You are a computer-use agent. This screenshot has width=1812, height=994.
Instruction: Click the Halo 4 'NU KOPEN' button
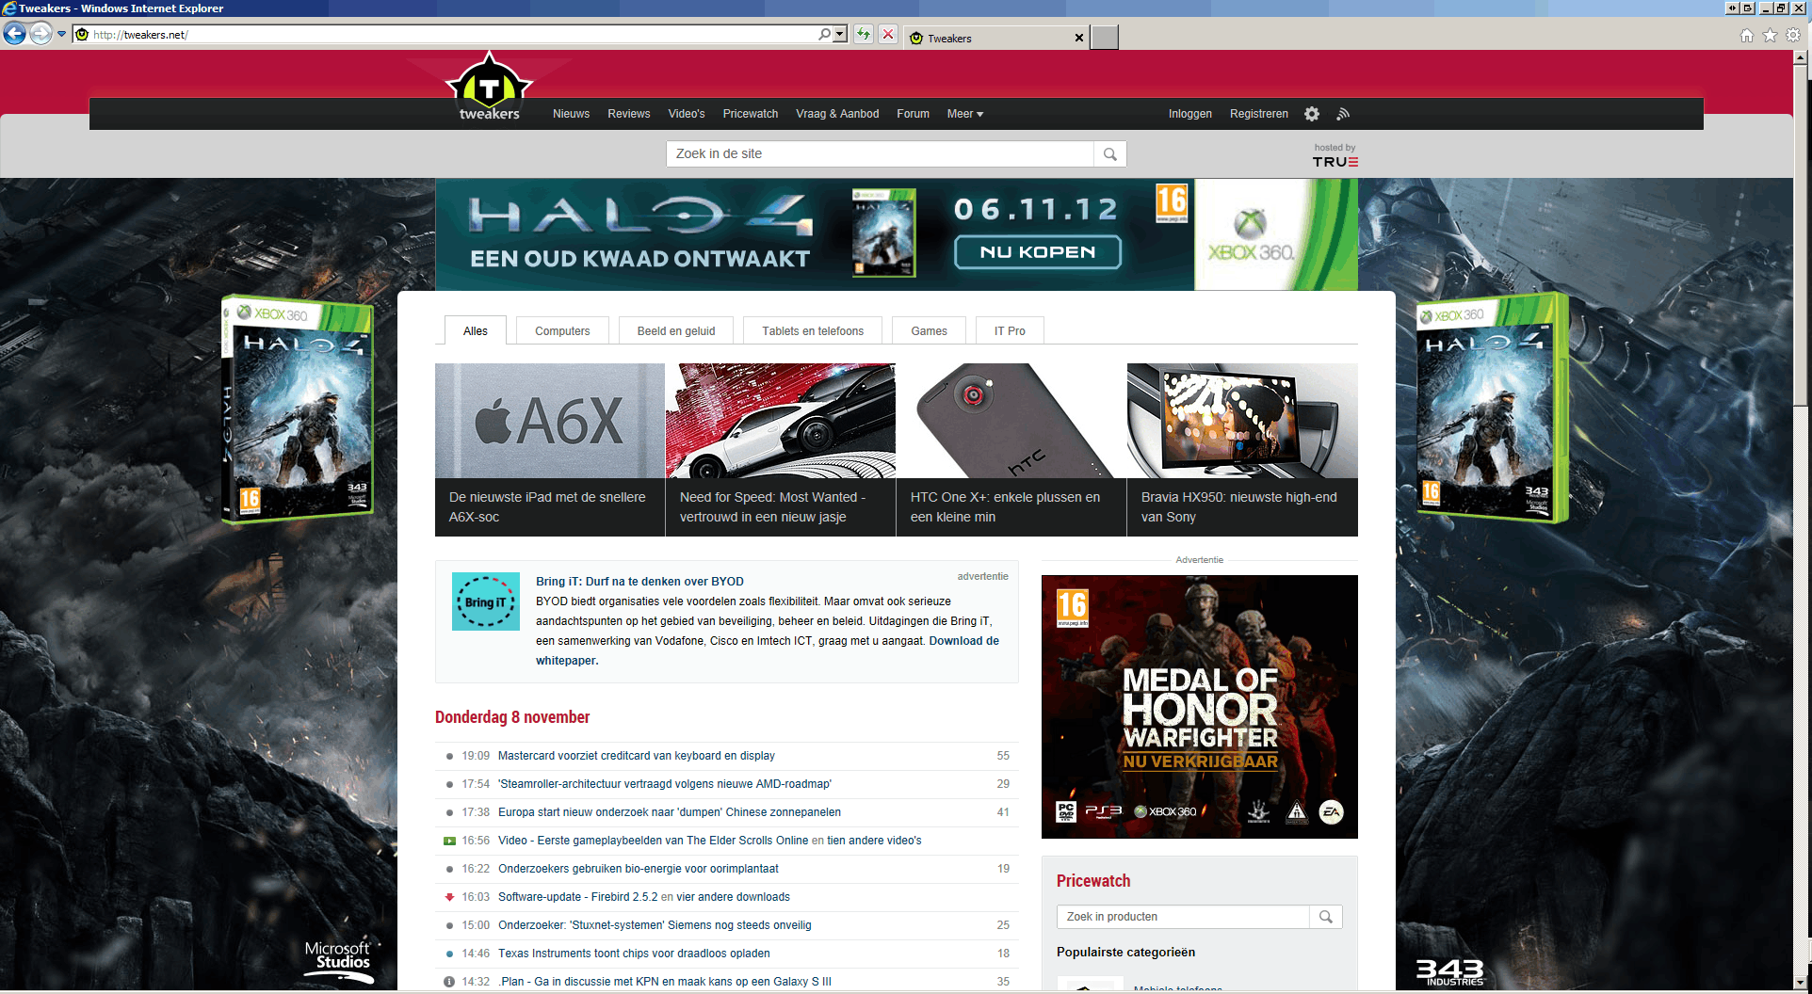coord(1037,252)
